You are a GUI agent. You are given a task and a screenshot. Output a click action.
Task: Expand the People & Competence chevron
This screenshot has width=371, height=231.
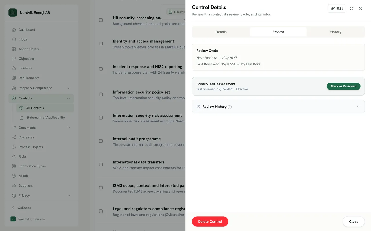[69, 88]
